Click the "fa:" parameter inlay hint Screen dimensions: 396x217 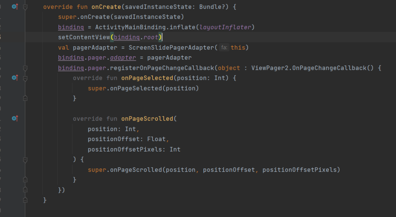click(224, 48)
